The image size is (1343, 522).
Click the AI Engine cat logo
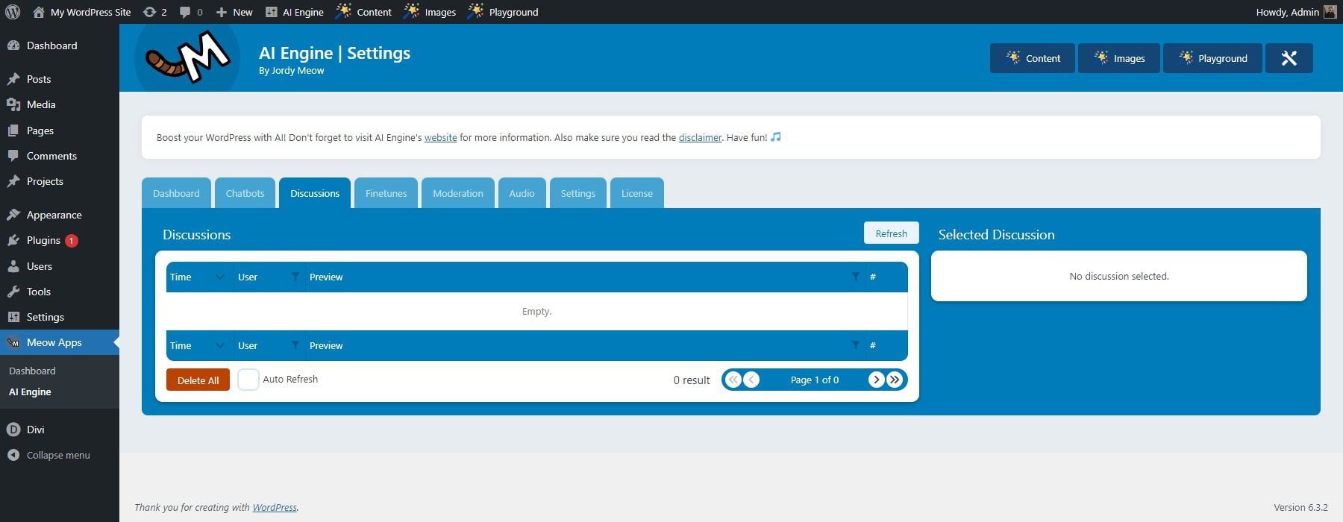point(187,57)
